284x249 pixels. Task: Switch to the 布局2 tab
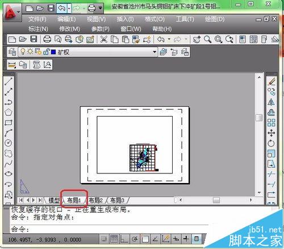[95, 200]
